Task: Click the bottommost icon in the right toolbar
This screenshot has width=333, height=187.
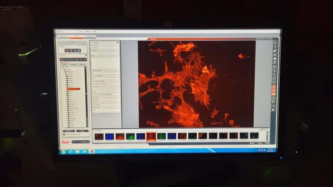Action: [x=273, y=110]
